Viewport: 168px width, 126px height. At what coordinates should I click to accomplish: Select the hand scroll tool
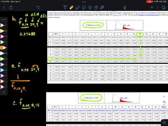point(96,8)
